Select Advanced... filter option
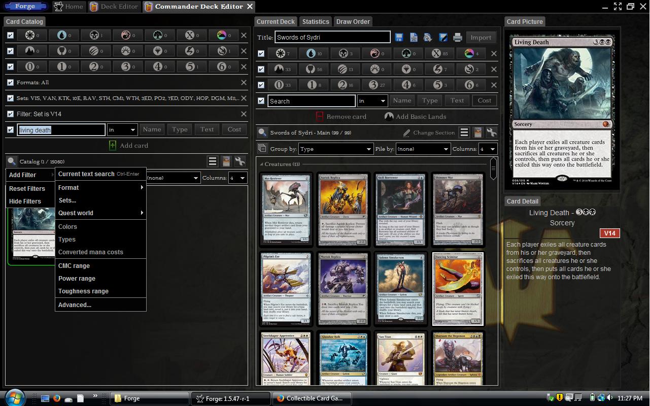Screen dimensions: 650x406 coord(100,304)
